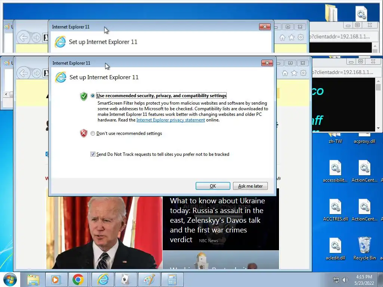Click the left scroll arrow in leftmost window
This screenshot has width=383, height=287.
pyautogui.click(x=6, y=94)
